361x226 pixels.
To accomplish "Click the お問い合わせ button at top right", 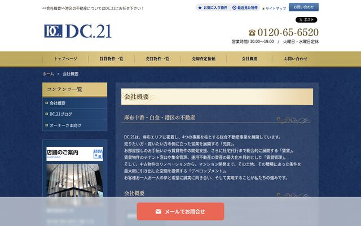I will [303, 7].
